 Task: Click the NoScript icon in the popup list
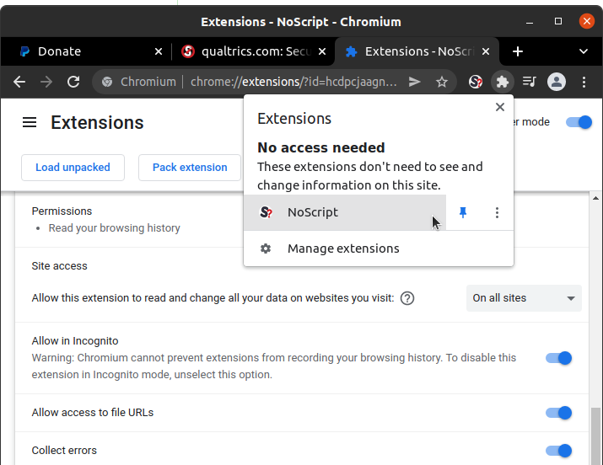pyautogui.click(x=267, y=212)
